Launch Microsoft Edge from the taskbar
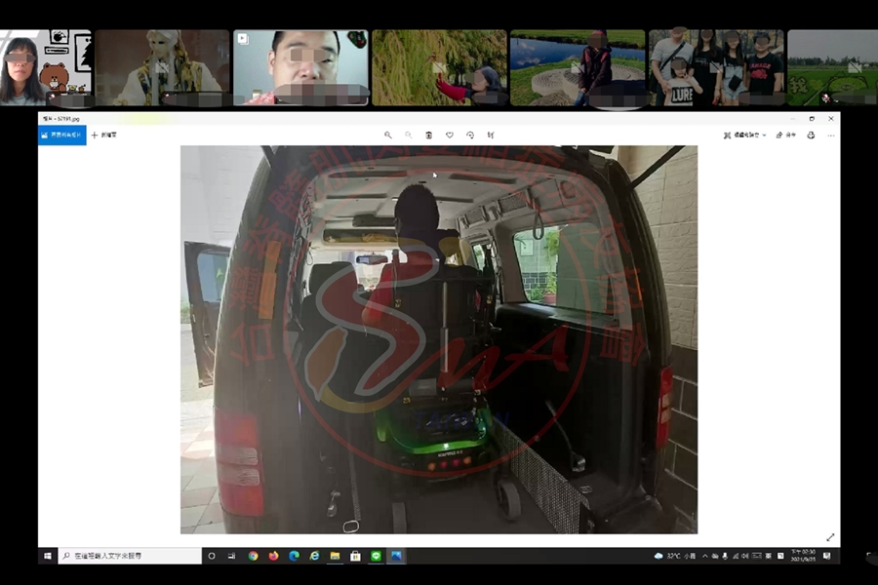Viewport: 878px width, 585px height. coord(294,556)
